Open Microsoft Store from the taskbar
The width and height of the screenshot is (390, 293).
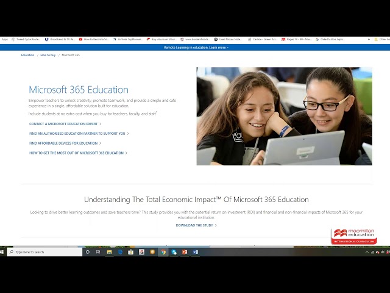pos(131,252)
